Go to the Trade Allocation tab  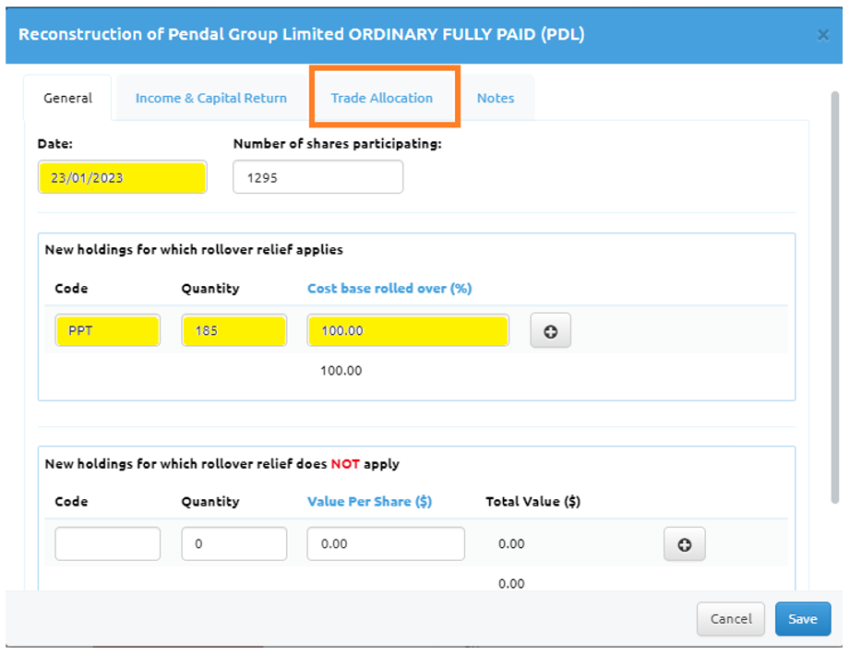tap(381, 98)
